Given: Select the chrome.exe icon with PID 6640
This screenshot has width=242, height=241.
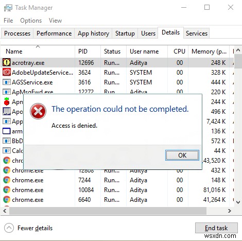Looking at the screenshot, I should coord(7,199).
